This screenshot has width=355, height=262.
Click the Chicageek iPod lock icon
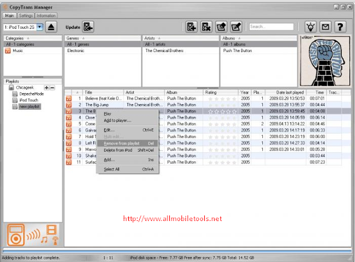click(11, 88)
